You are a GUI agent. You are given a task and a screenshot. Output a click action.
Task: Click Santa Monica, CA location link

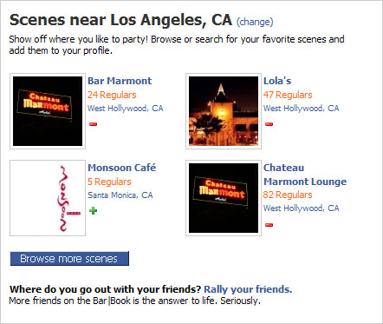[120, 195]
